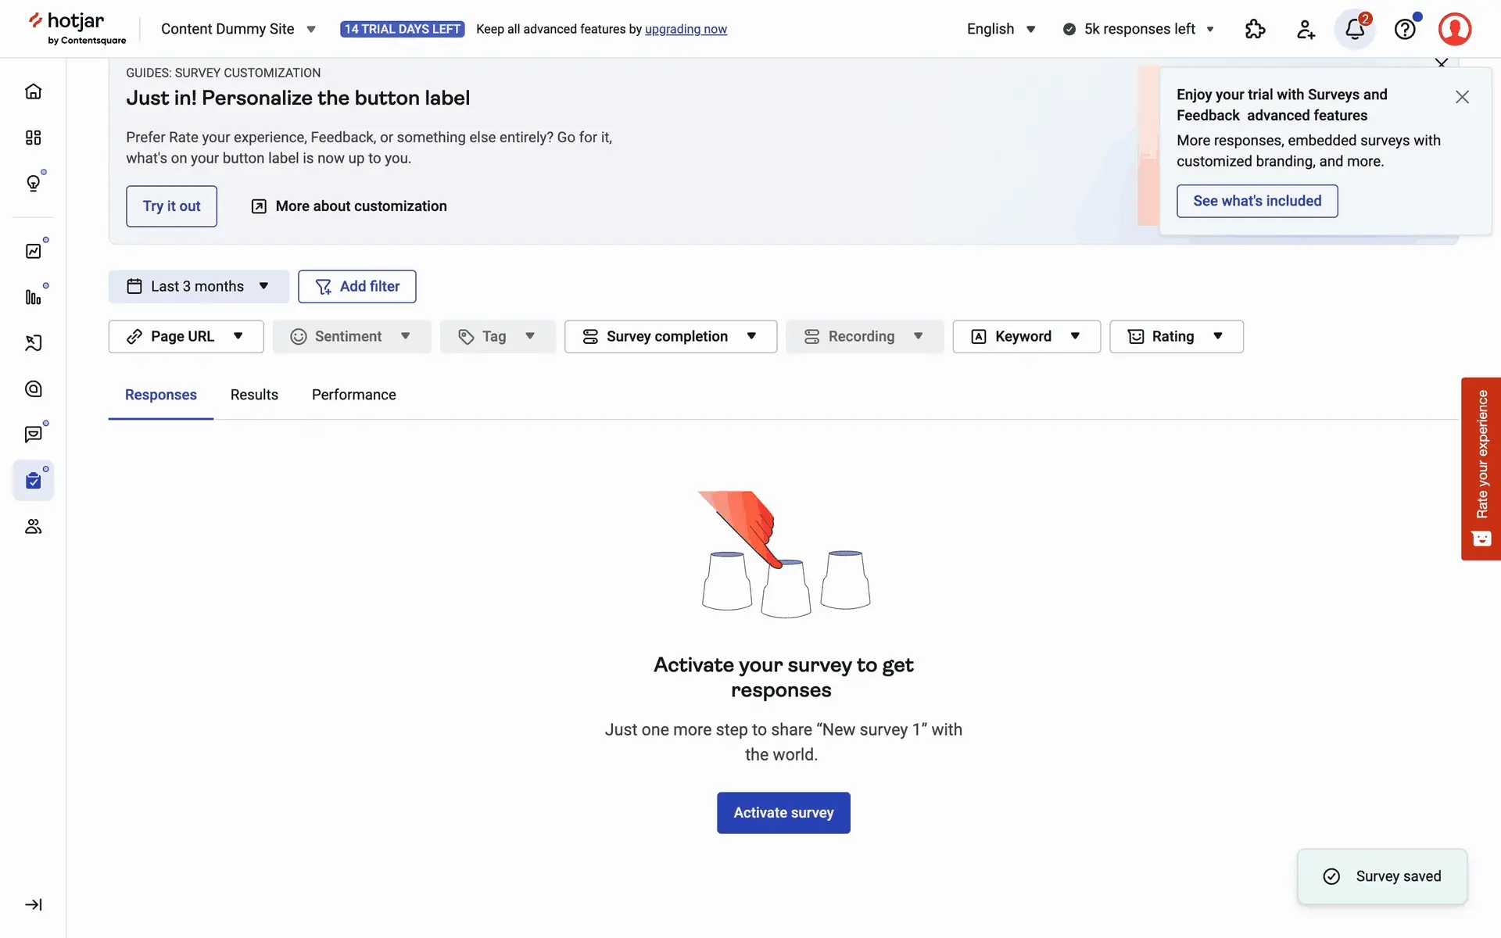Click the Activate survey button
Image resolution: width=1501 pixels, height=938 pixels.
(783, 813)
